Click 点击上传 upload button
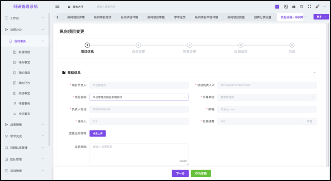 pyautogui.click(x=98, y=133)
